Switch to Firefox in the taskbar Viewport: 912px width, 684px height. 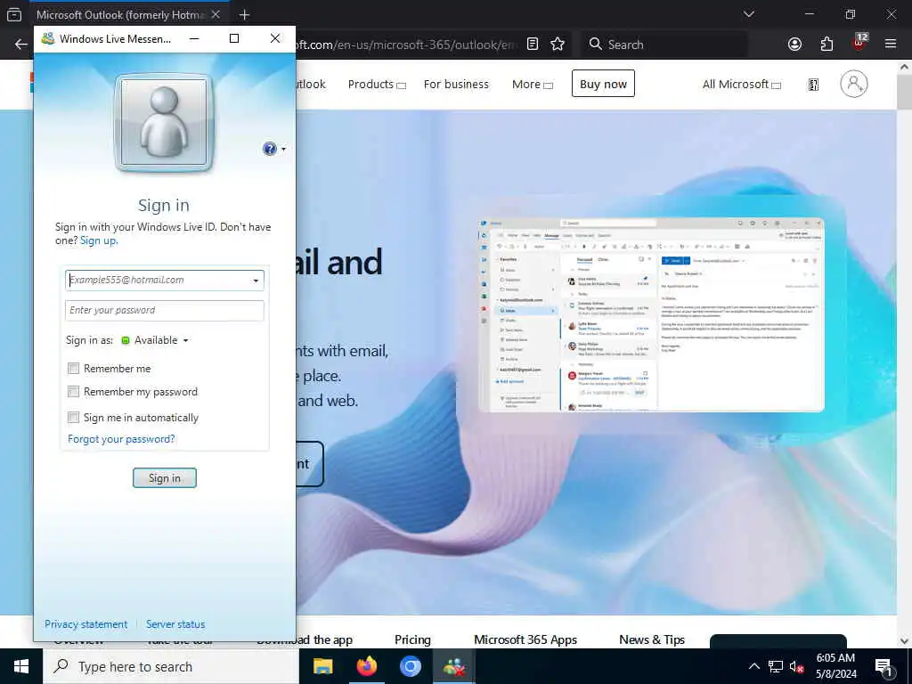[366, 666]
